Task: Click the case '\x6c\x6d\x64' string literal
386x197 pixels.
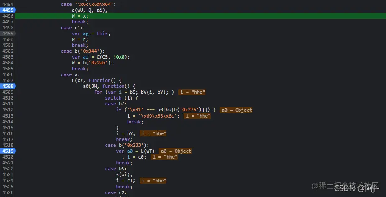Action: 95,4
